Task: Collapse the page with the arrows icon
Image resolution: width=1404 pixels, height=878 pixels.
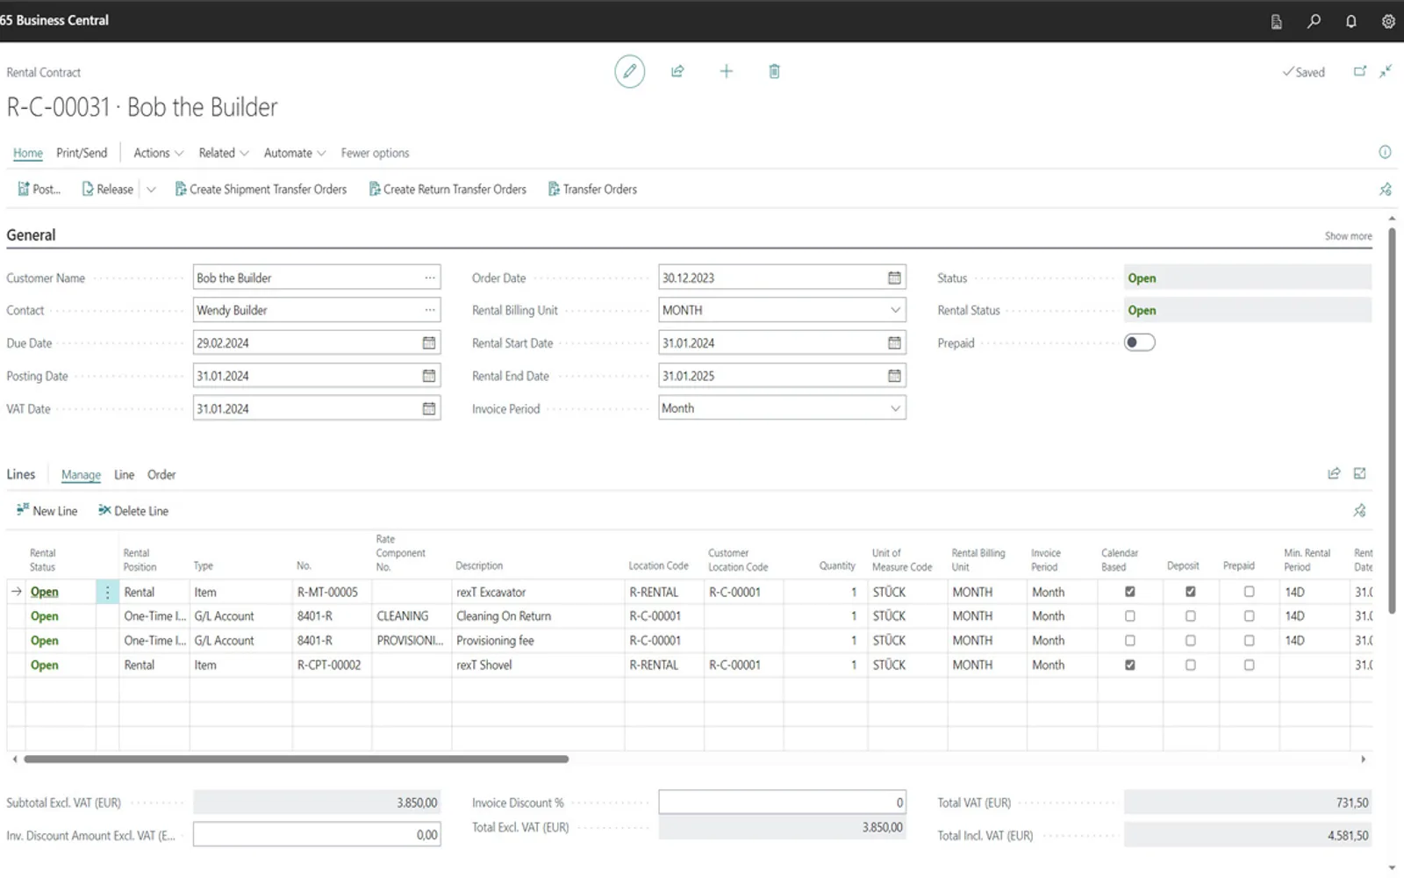Action: (x=1386, y=72)
